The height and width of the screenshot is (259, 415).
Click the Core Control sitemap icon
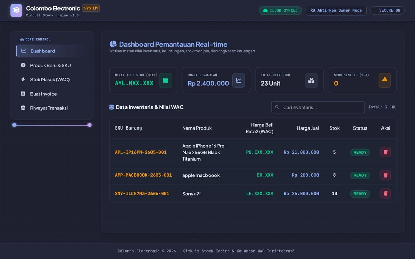[22, 40]
